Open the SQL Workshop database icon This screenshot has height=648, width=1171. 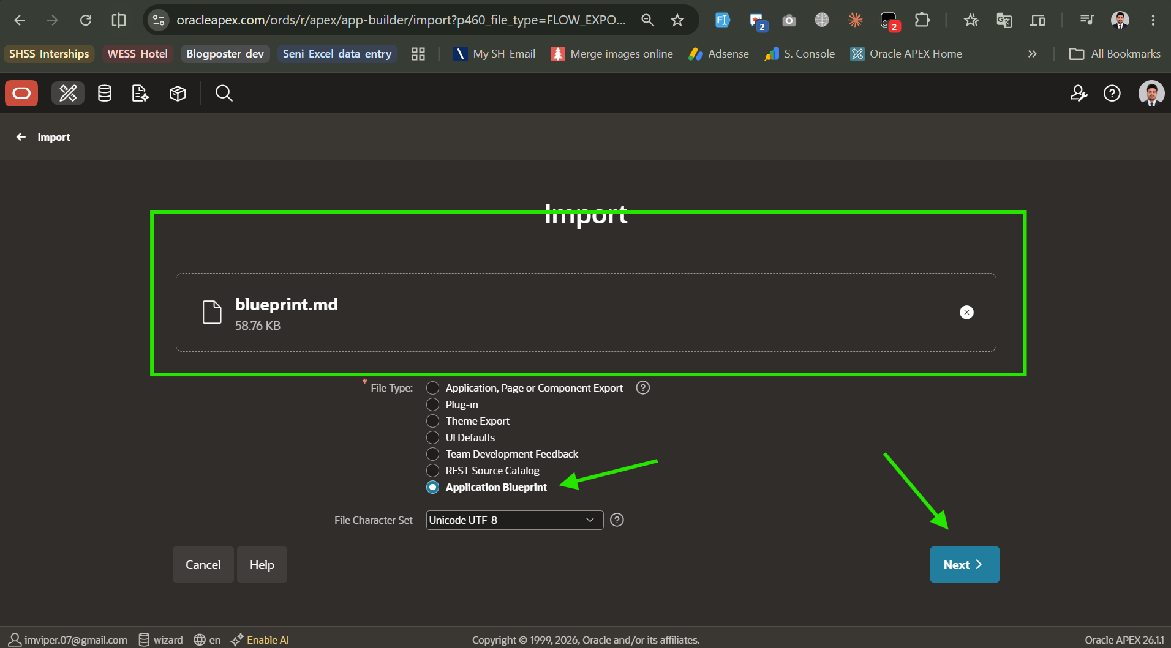tap(105, 93)
